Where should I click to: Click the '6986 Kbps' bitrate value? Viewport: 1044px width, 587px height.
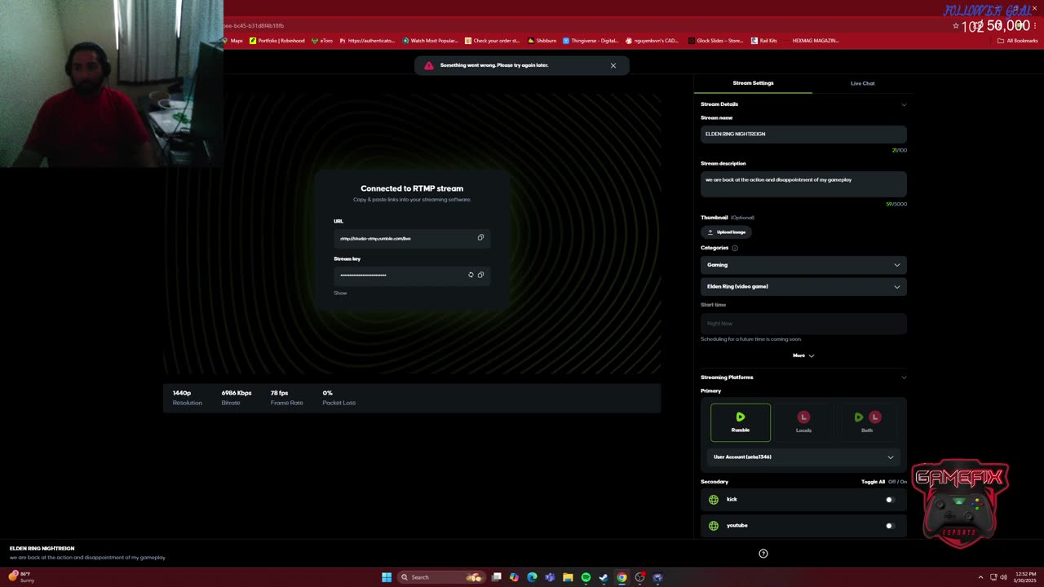pos(237,393)
